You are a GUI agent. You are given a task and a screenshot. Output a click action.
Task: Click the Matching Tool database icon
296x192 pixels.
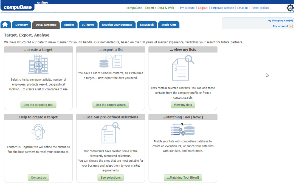(x=183, y=129)
